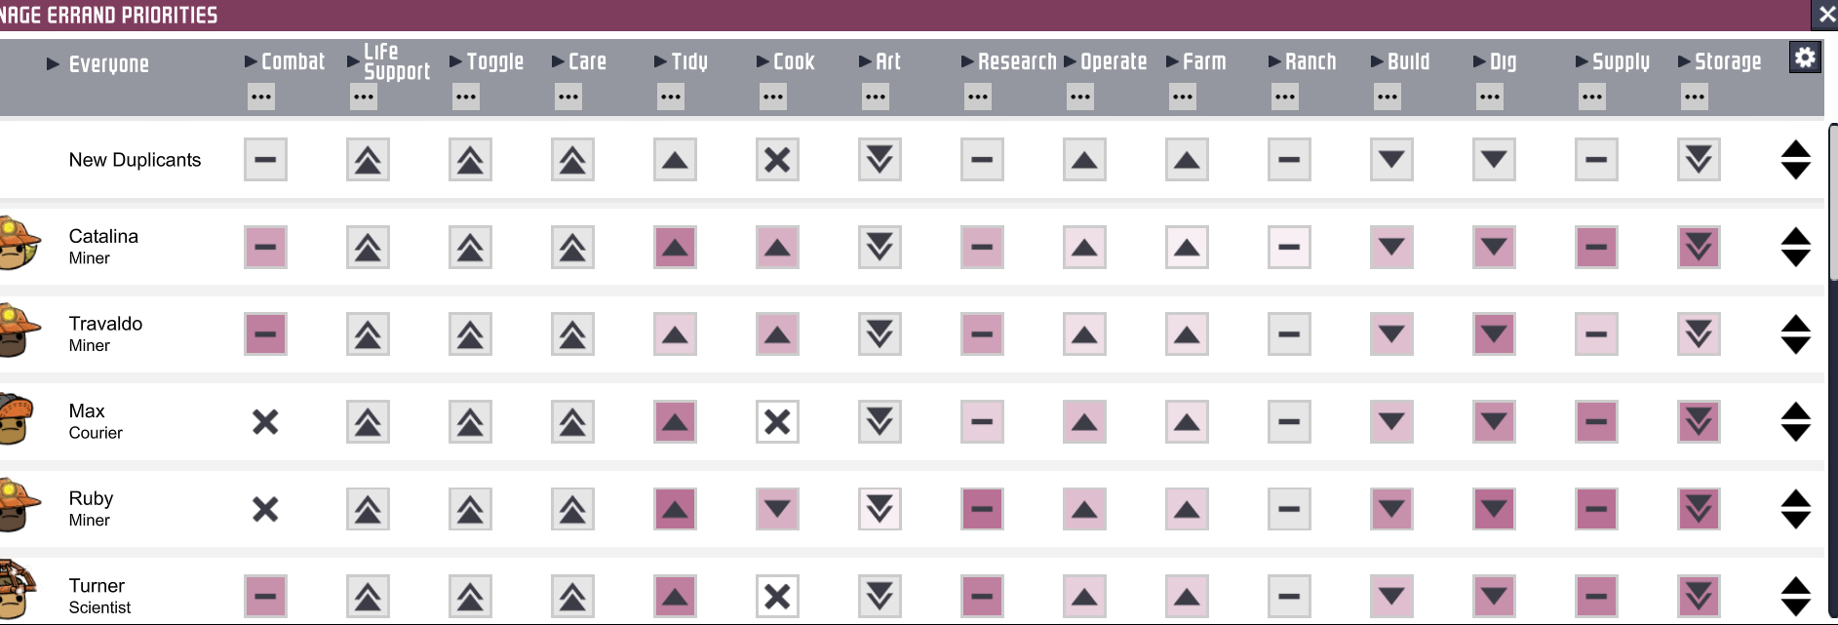This screenshot has height=625, width=1838.
Task: Open the priorities settings gear
Action: click(1805, 58)
